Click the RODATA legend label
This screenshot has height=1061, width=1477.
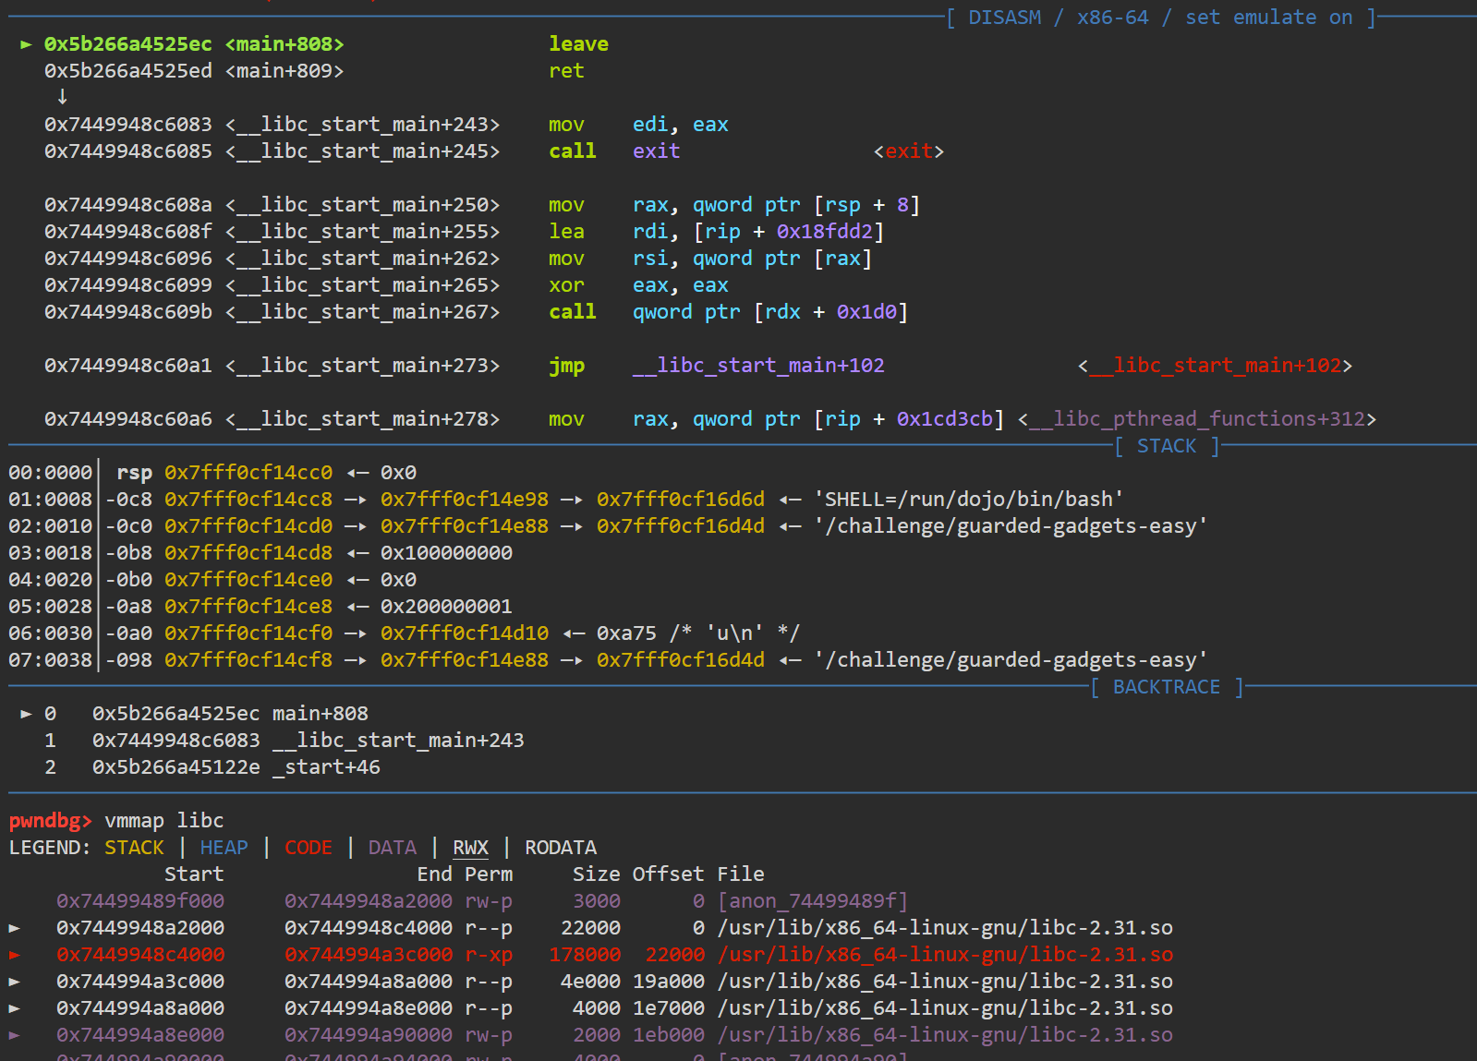point(561,848)
